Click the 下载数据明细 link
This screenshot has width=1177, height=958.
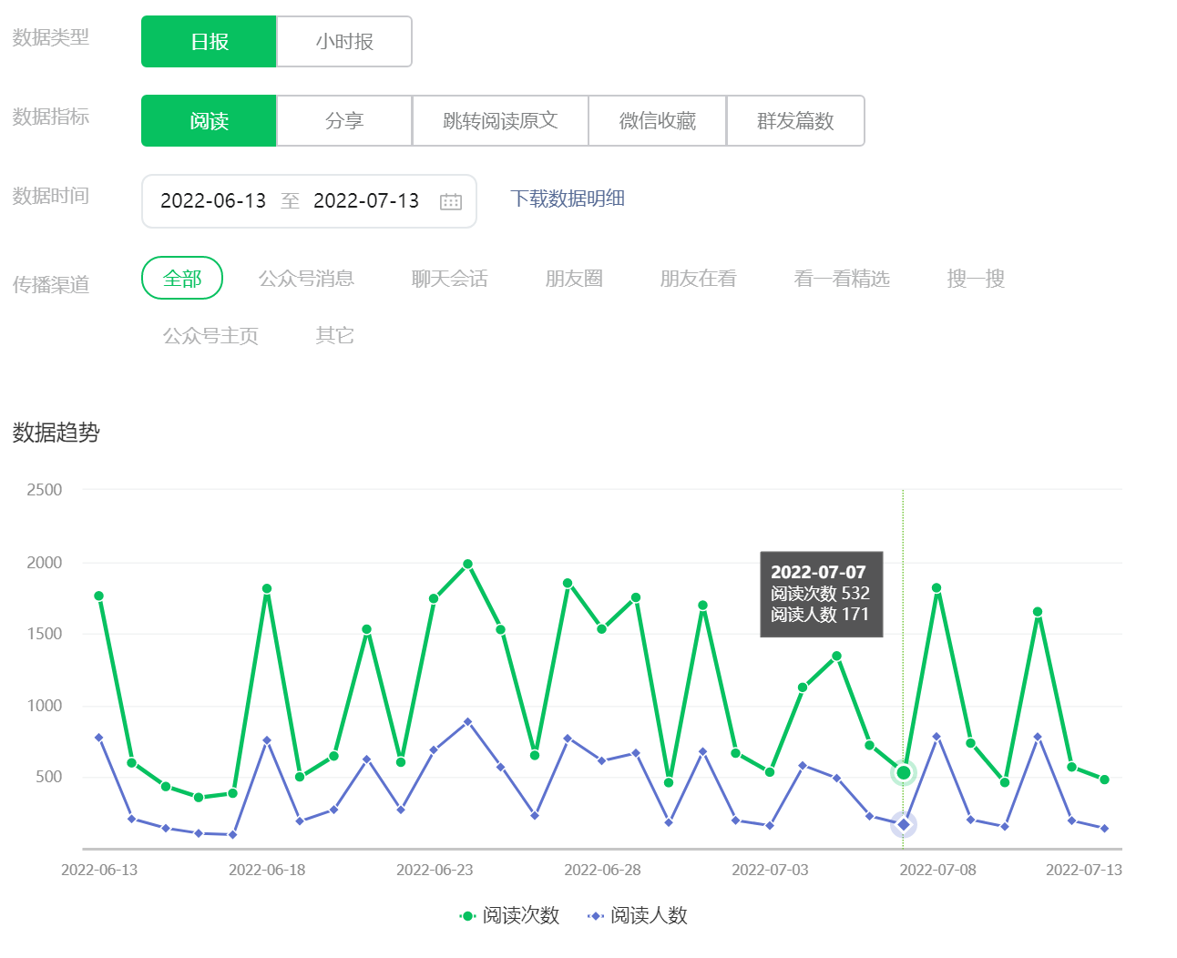[x=567, y=199]
